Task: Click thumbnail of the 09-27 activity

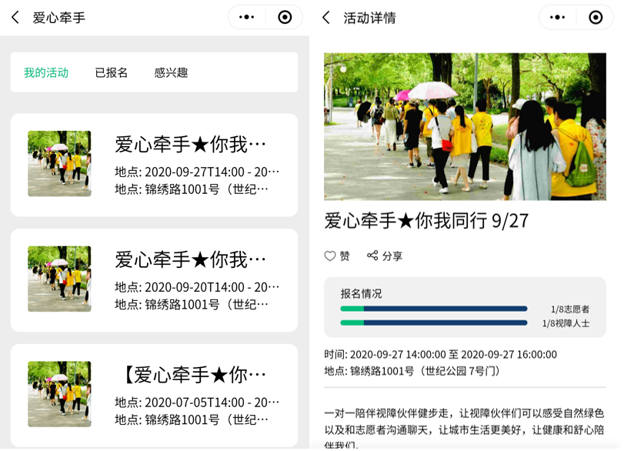Action: [x=59, y=164]
